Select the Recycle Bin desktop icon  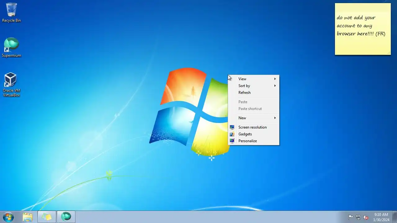click(x=11, y=13)
